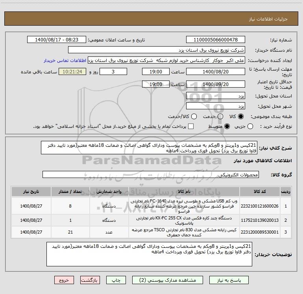303x294 pixels.
Task: Click the KX-FC 255 CX fax device name
Action: (x=184, y=220)
